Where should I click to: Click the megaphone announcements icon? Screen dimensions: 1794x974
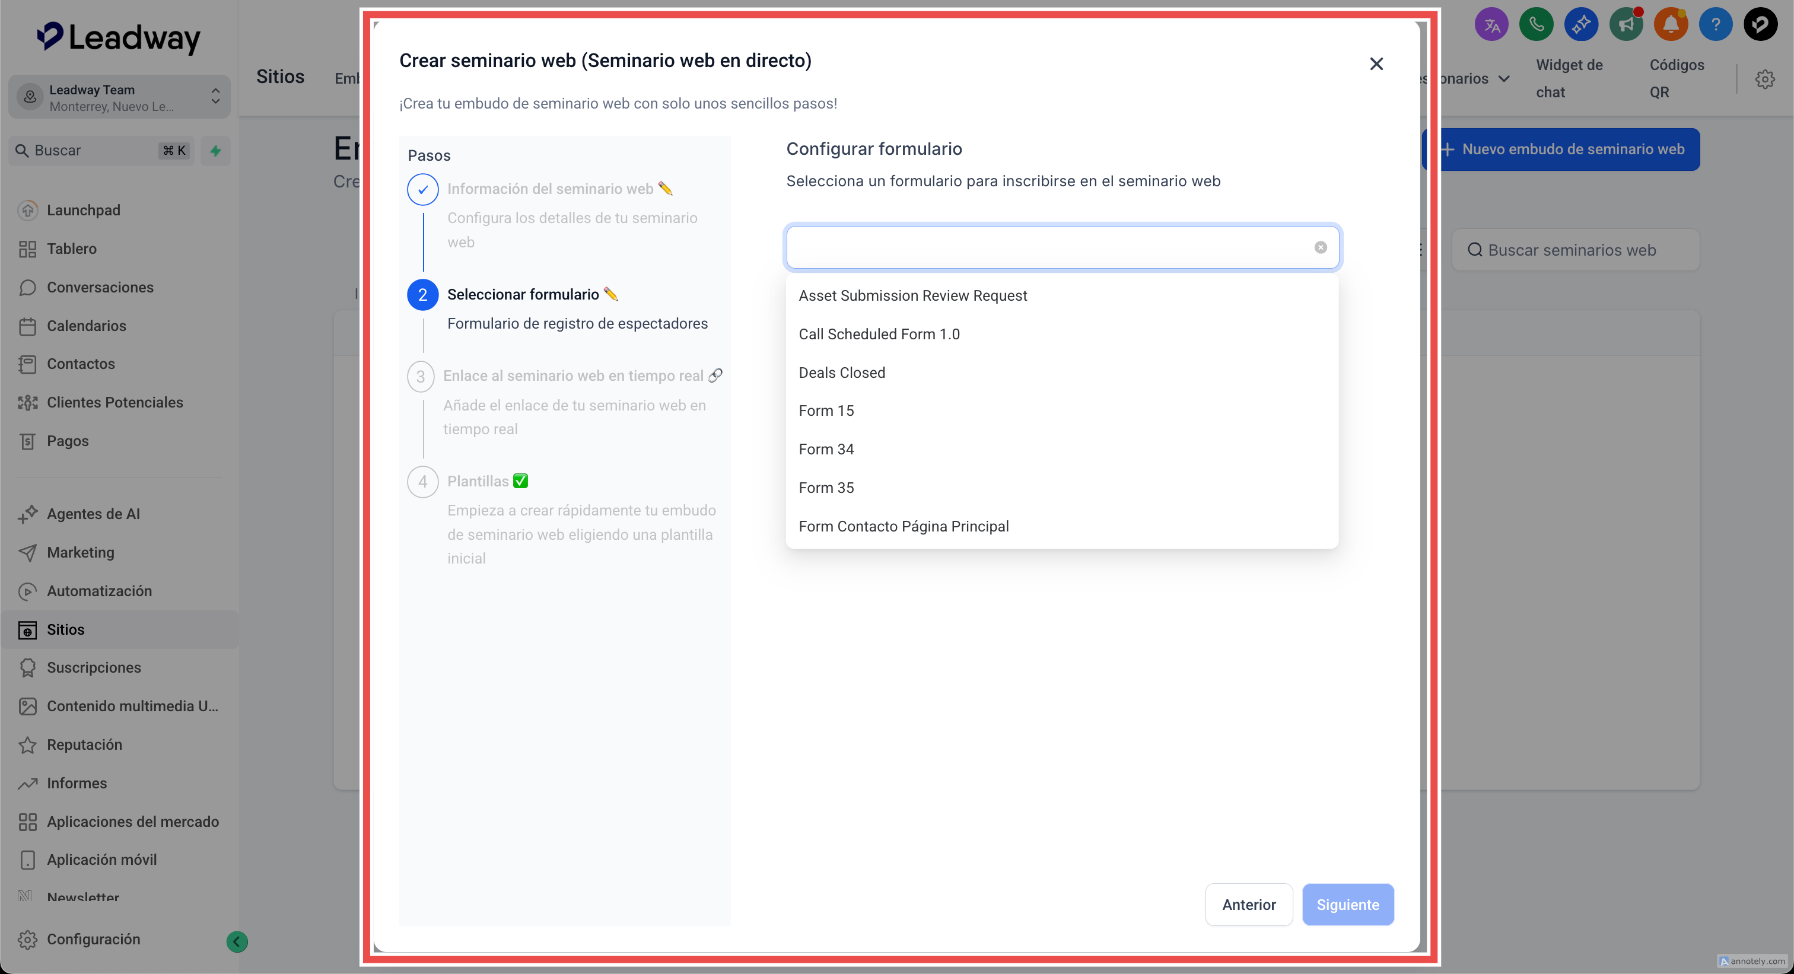(1626, 25)
